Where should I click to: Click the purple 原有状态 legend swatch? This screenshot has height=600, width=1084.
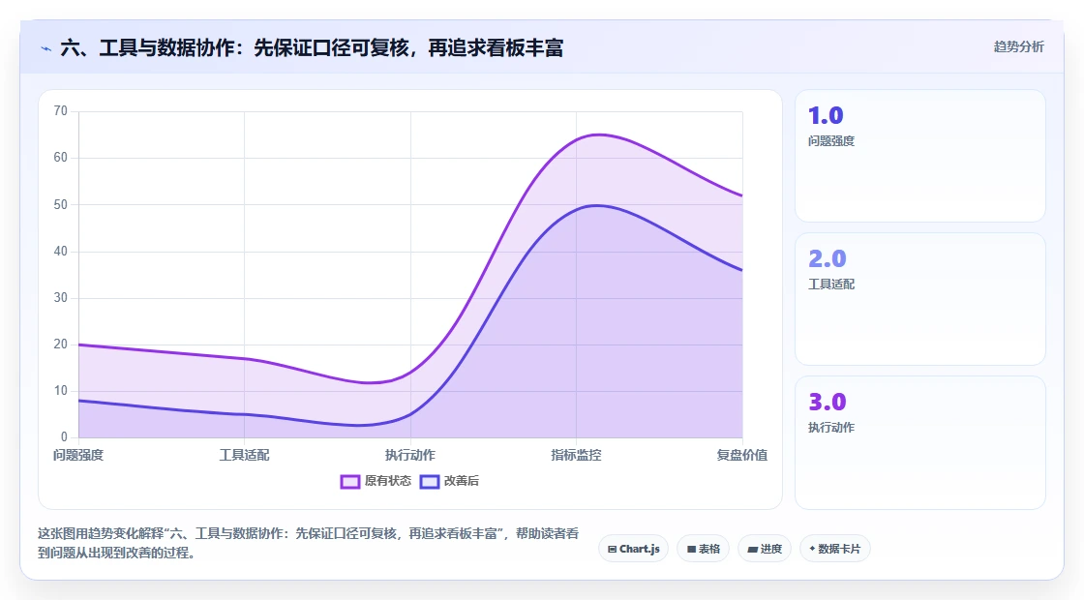click(349, 482)
